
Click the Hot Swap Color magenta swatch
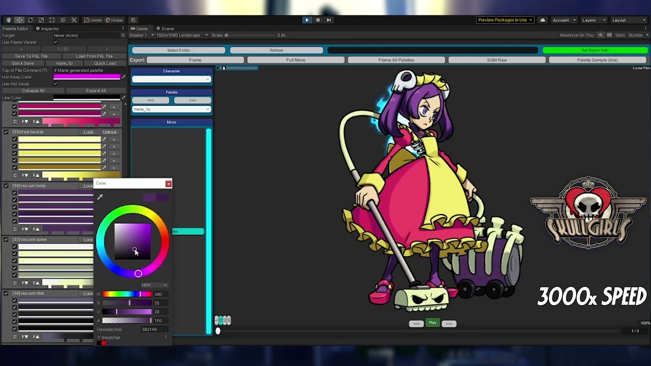coord(87,77)
